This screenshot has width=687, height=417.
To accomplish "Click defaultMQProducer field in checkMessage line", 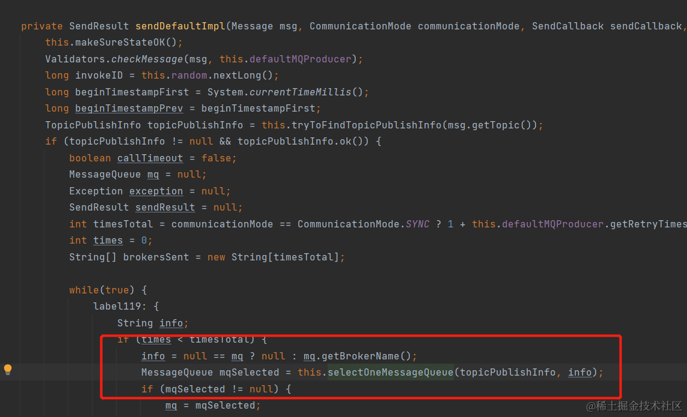I will (x=300, y=59).
